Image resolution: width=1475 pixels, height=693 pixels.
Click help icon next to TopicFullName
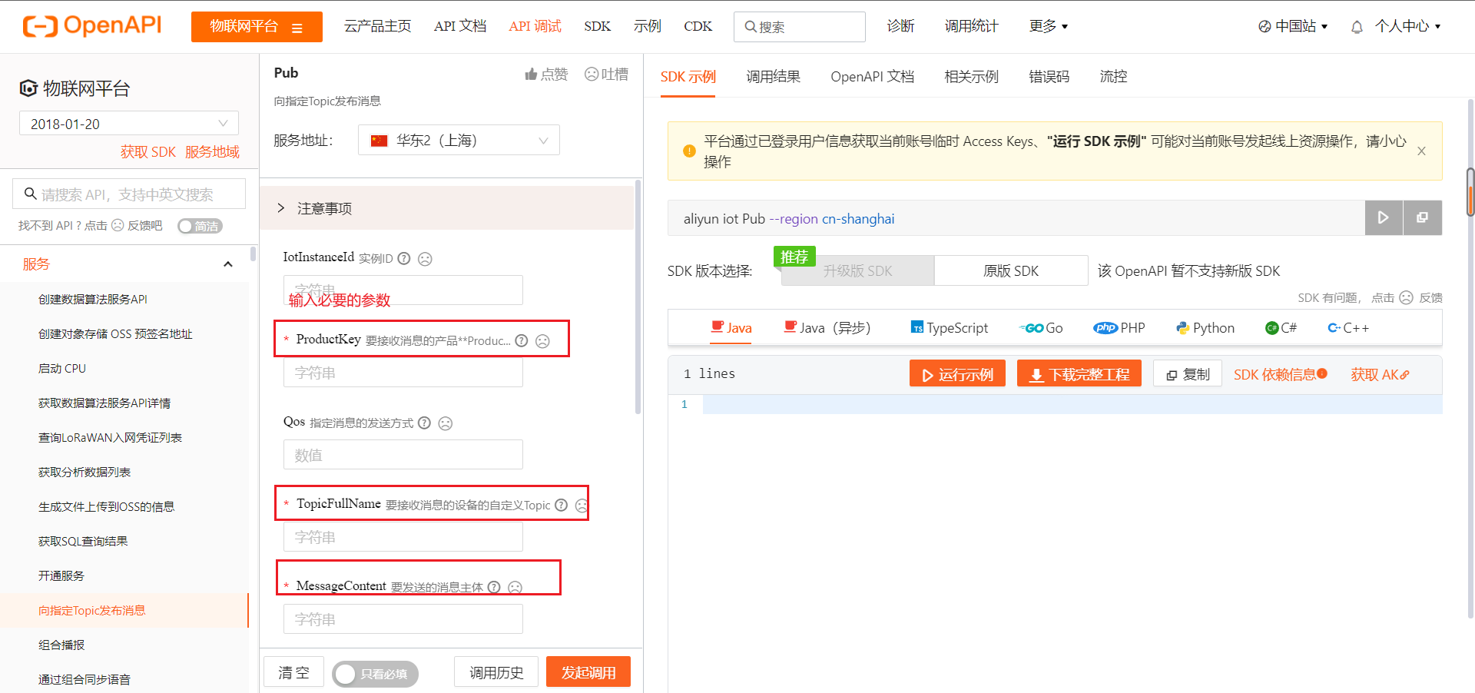click(x=562, y=505)
